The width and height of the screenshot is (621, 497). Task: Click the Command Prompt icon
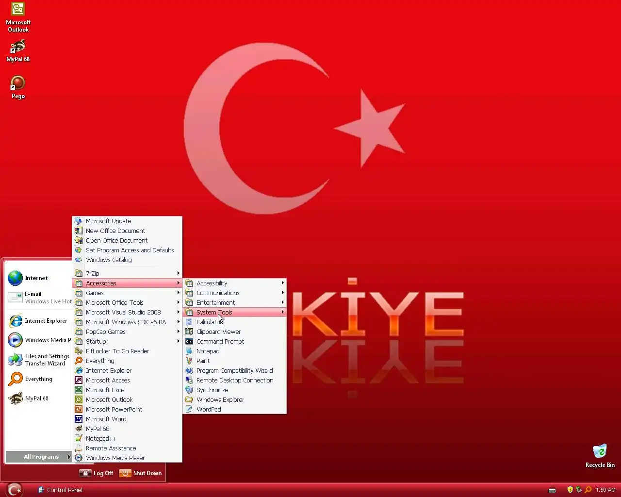point(189,341)
